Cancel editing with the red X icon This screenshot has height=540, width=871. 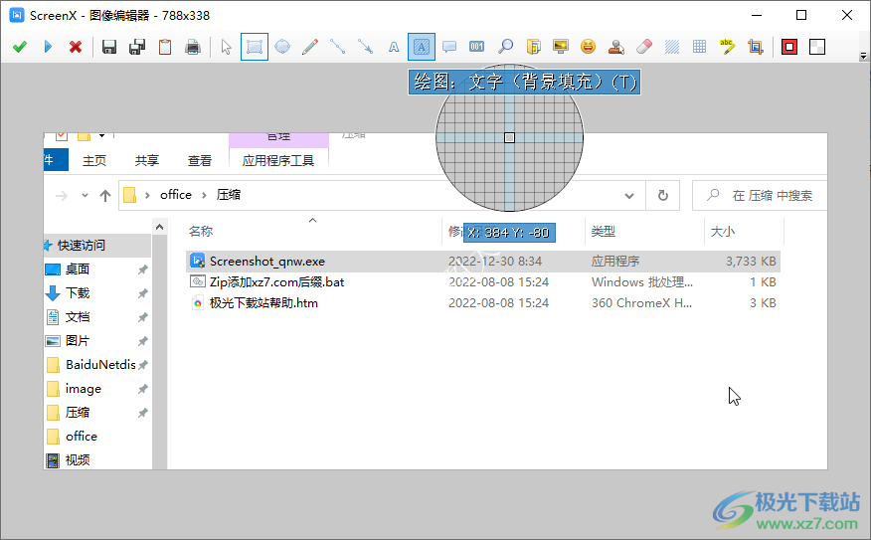(x=76, y=47)
